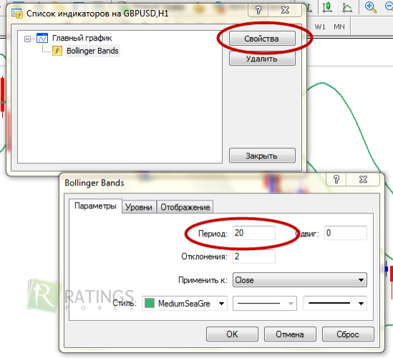The image size is (393, 358).
Task: Open the Применить к dropdown
Action: [299, 280]
